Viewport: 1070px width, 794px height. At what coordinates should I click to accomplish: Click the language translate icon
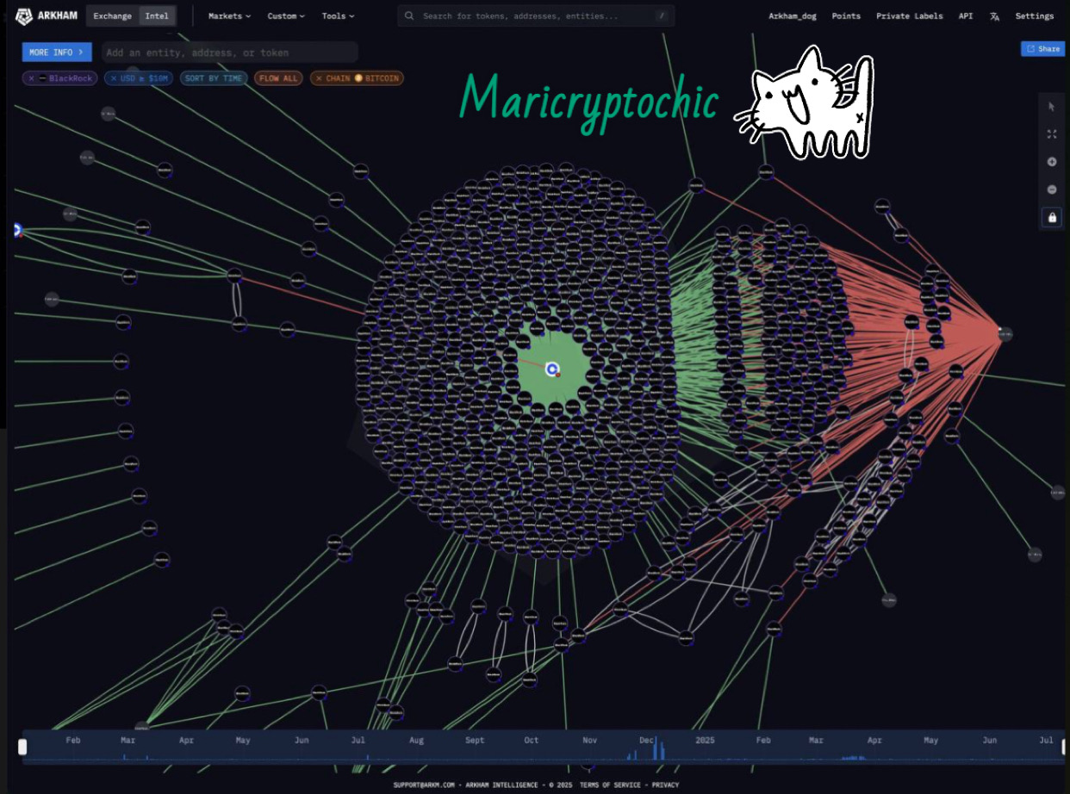(x=995, y=16)
